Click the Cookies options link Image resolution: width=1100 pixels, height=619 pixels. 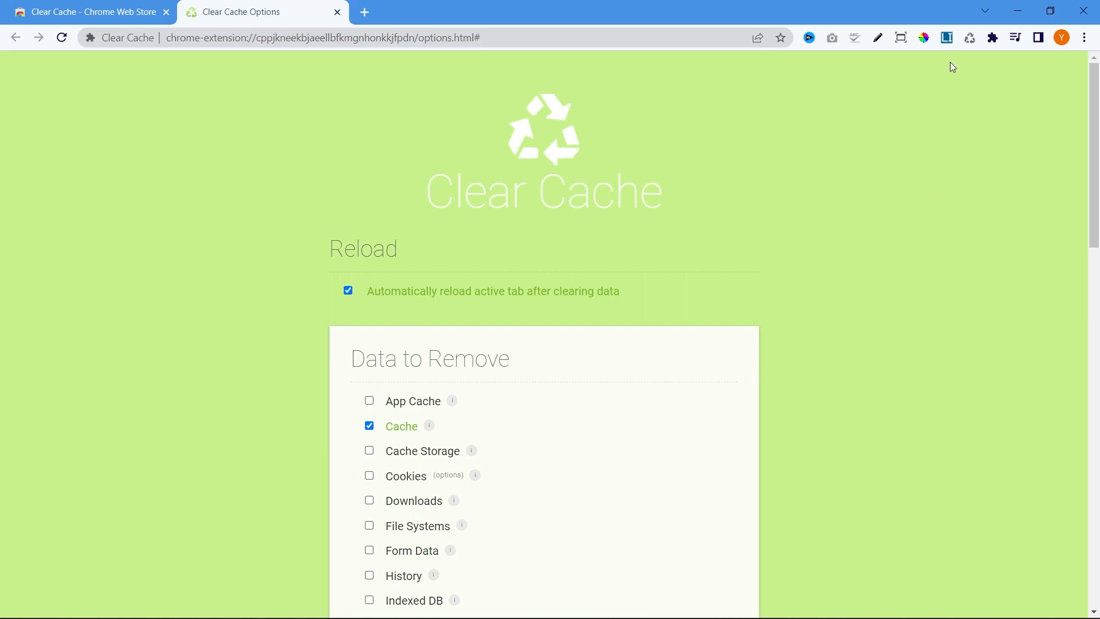[448, 475]
